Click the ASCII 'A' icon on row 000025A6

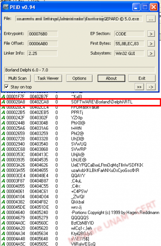pos(3,128)
